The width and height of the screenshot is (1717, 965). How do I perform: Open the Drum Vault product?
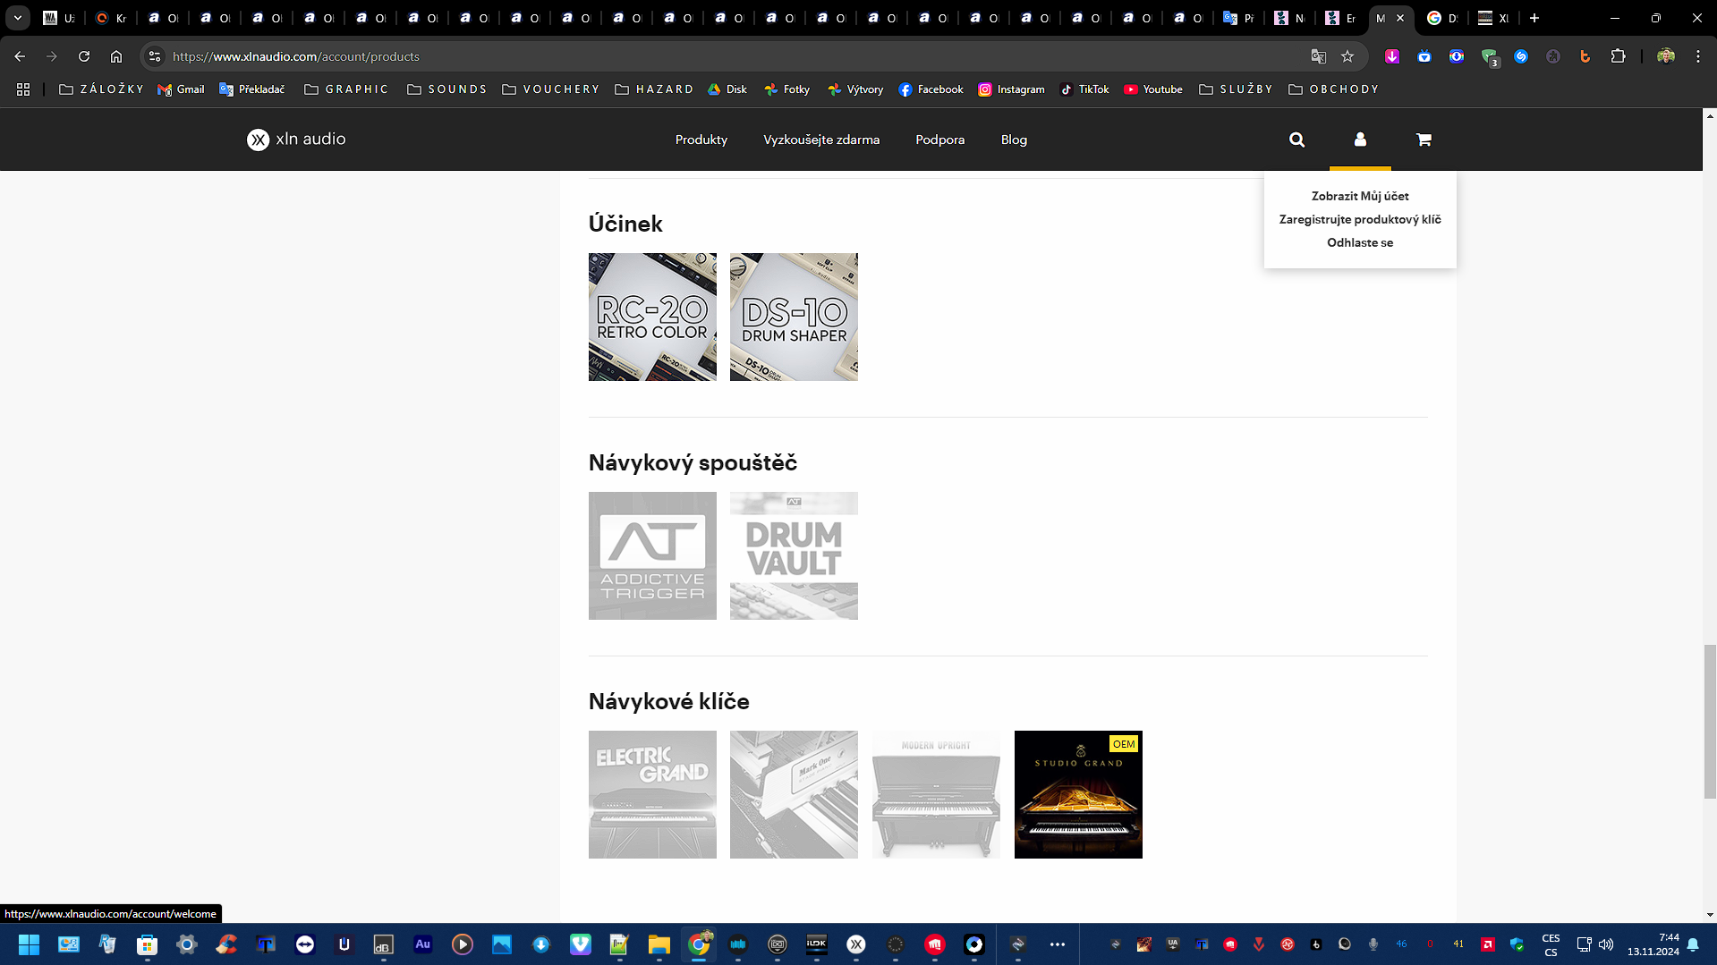794,555
